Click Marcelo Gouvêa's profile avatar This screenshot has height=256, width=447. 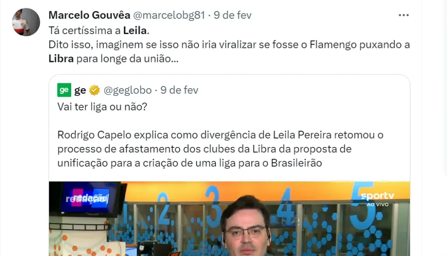[26, 22]
